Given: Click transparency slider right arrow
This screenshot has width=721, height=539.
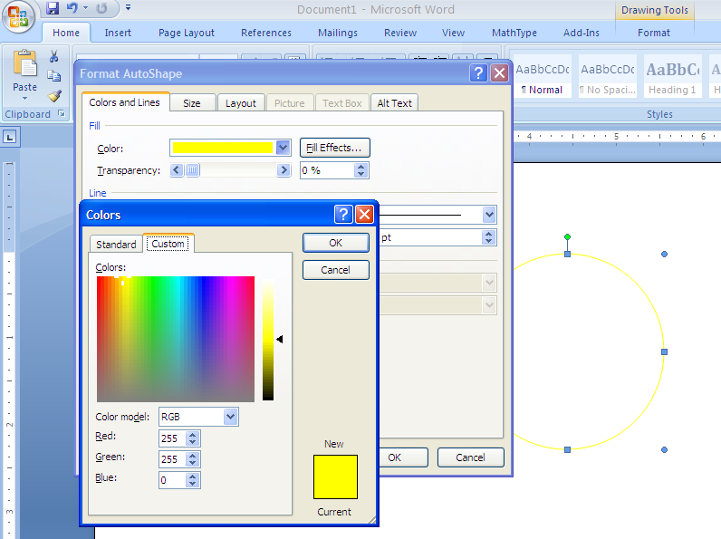Looking at the screenshot, I should [284, 170].
